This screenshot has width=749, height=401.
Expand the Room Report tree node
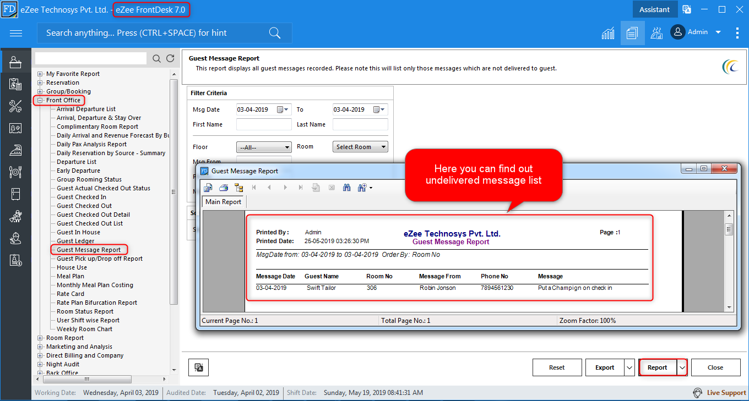40,338
